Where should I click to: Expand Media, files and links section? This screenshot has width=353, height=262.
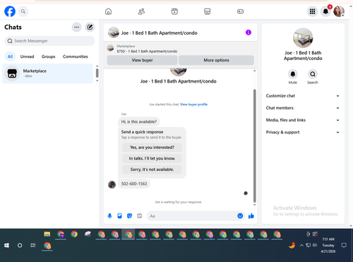point(303,120)
